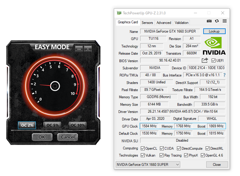Click the Close button in GPU-Z
Screen dimensions: 240x176
[x=217, y=165]
